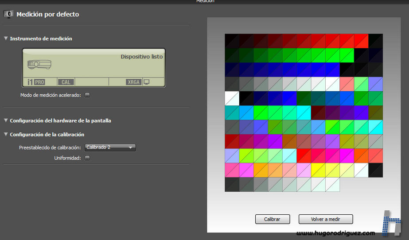The width and height of the screenshot is (409, 240).
Task: Click the projector icon in device display
Action: point(39,64)
